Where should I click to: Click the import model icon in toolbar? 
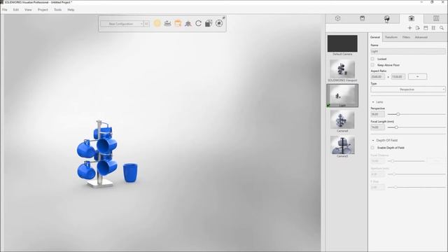coord(167,23)
